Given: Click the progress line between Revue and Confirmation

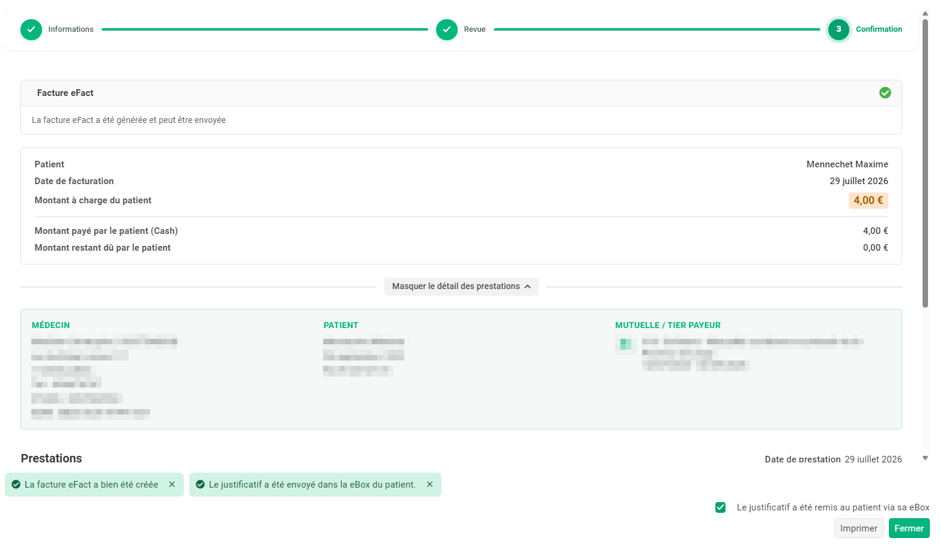Looking at the screenshot, I should tap(656, 29).
